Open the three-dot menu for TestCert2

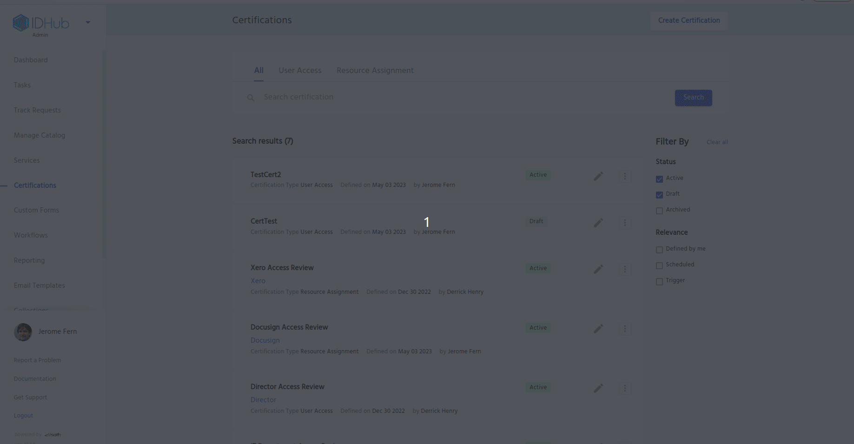pos(625,176)
